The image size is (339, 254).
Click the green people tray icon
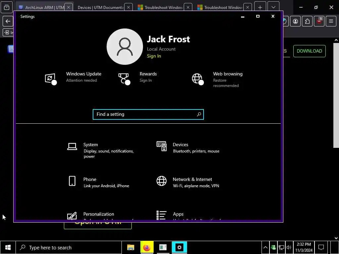pos(273,247)
